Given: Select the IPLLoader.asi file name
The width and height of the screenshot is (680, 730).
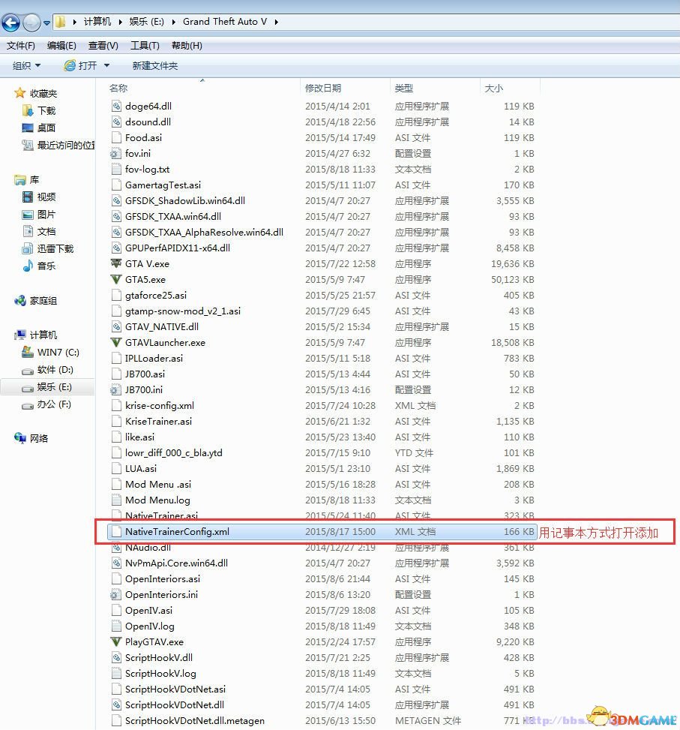Looking at the screenshot, I should 154,358.
